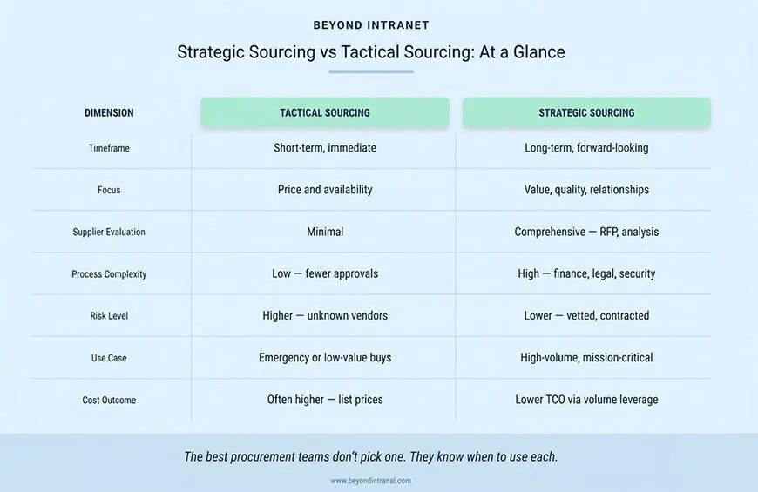Image resolution: width=758 pixels, height=492 pixels.
Task: Select the Dimension column heading
Action: click(109, 112)
